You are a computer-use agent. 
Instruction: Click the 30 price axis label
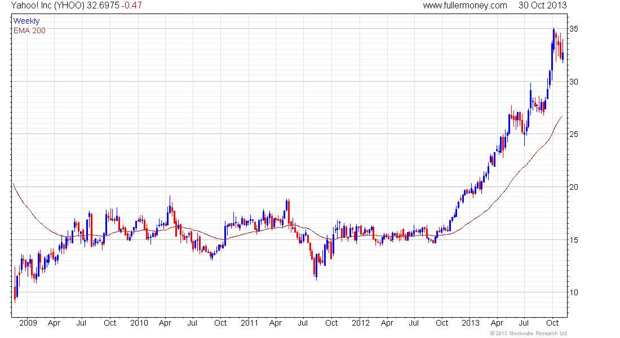click(x=573, y=82)
